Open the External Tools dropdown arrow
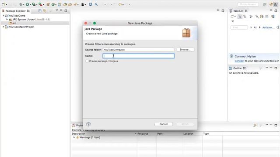Screen dimensions: 280x157 [43, 4]
